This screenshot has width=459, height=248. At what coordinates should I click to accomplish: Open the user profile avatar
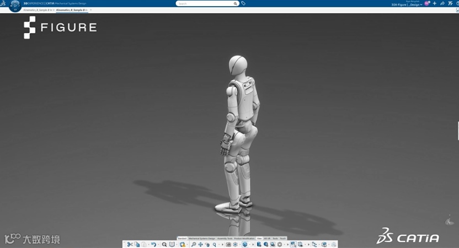pos(427,3)
